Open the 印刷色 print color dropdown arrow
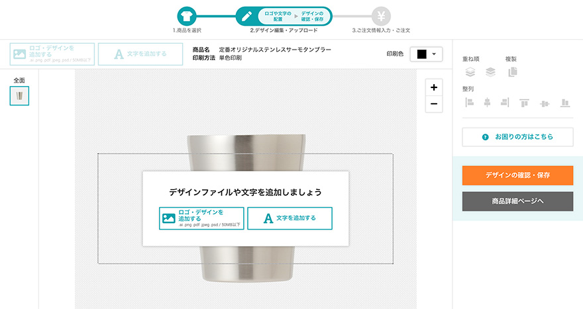 pyautogui.click(x=434, y=54)
